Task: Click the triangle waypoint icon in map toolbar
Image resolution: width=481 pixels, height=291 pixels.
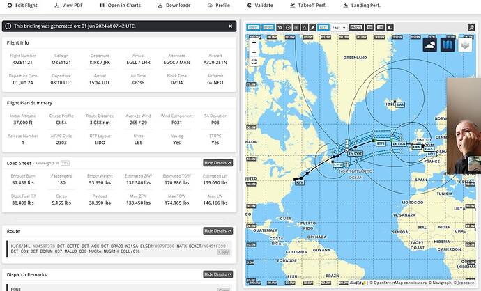Action: tap(305, 28)
